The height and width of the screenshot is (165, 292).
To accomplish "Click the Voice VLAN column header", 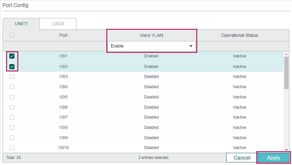I will [x=151, y=35].
